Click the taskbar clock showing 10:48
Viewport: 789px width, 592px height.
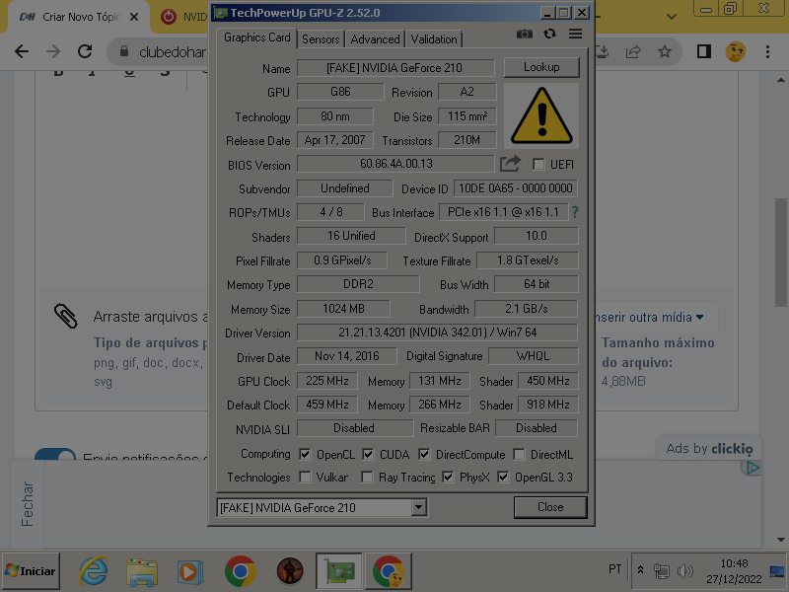coord(734,571)
